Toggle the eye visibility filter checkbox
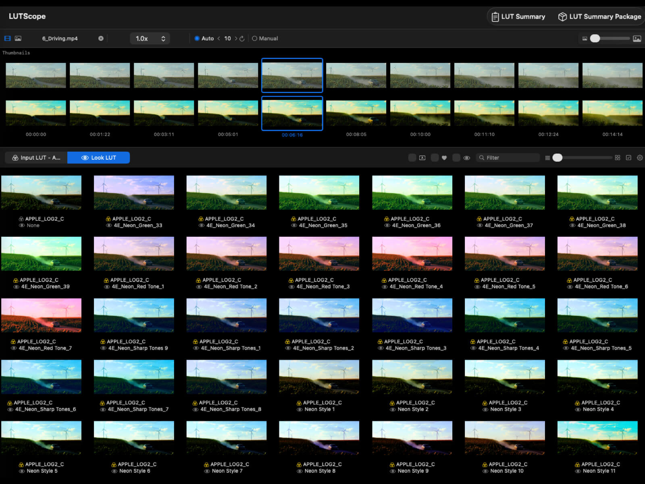This screenshot has height=484, width=645. coord(456,158)
